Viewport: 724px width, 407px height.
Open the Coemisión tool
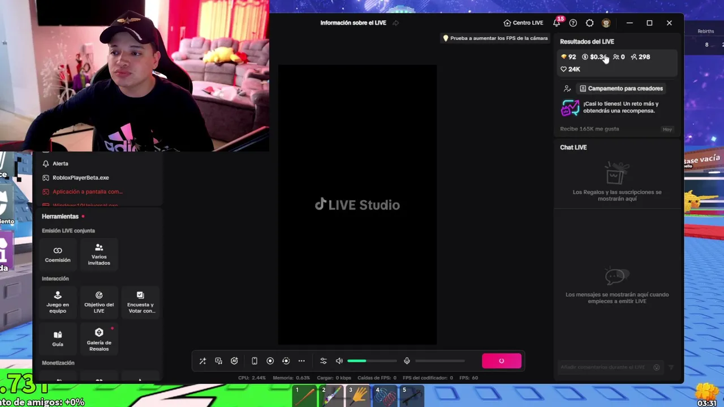(x=58, y=254)
